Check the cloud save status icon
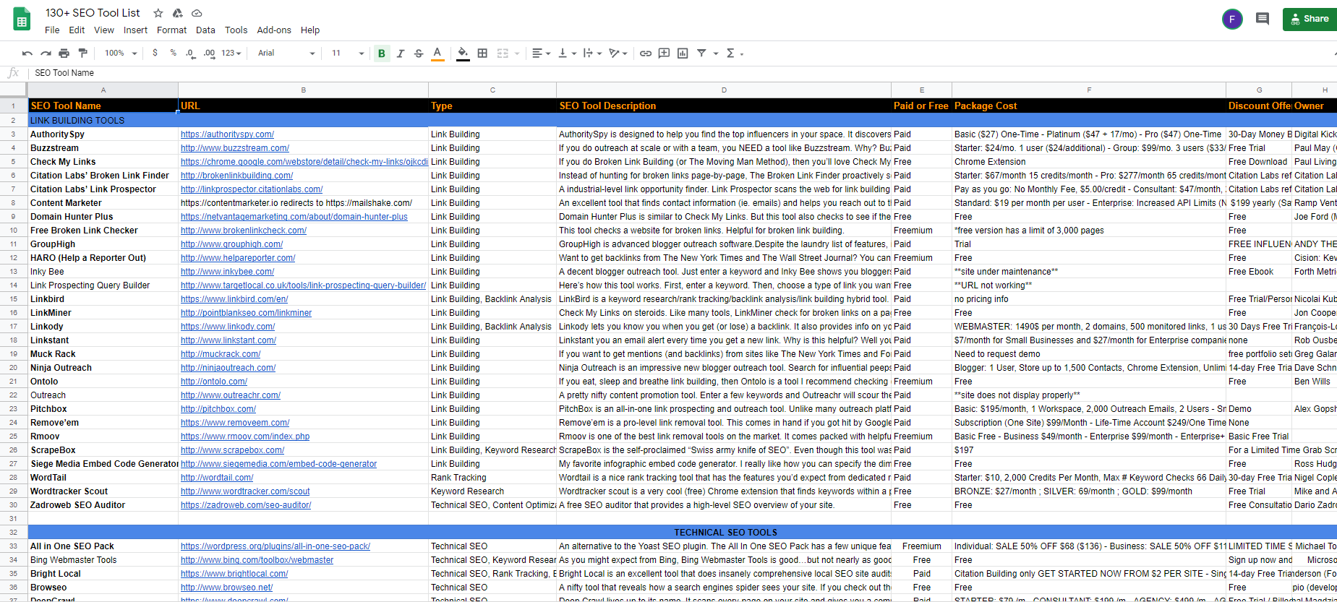 click(x=197, y=13)
